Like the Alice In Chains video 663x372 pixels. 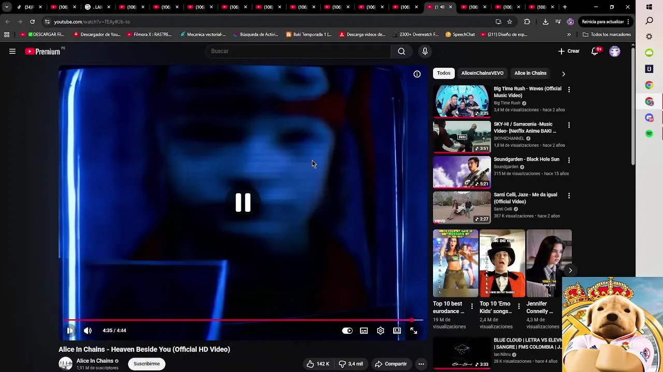(318, 364)
